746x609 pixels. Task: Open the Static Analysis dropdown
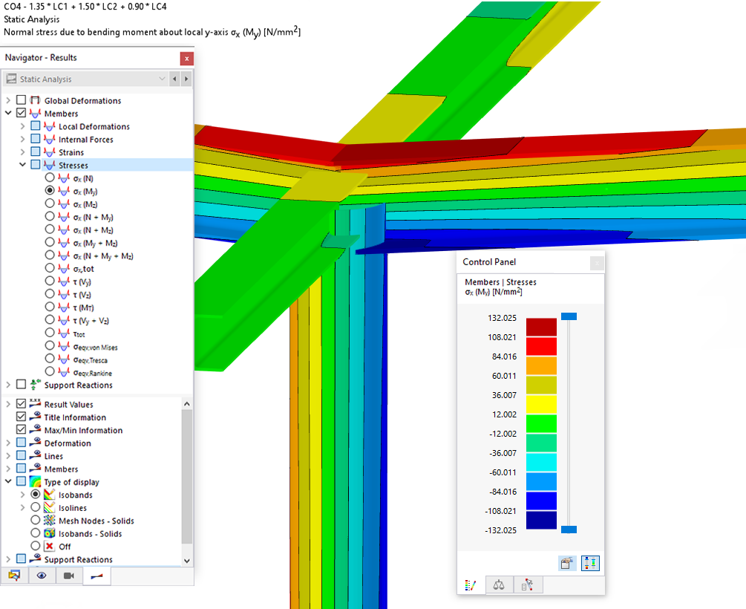click(86, 79)
